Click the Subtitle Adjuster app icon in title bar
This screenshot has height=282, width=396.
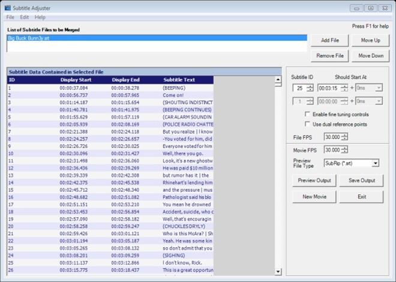point(8,8)
